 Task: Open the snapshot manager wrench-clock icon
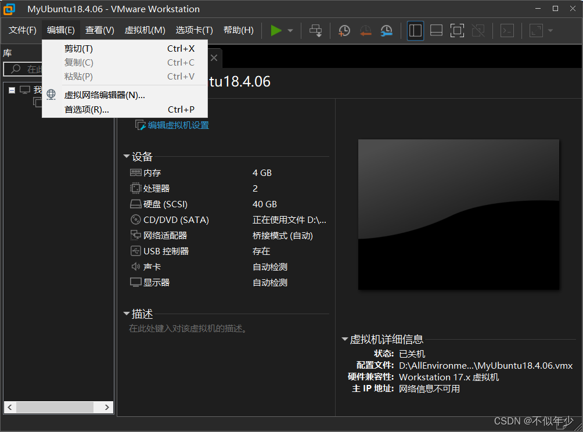click(x=387, y=31)
